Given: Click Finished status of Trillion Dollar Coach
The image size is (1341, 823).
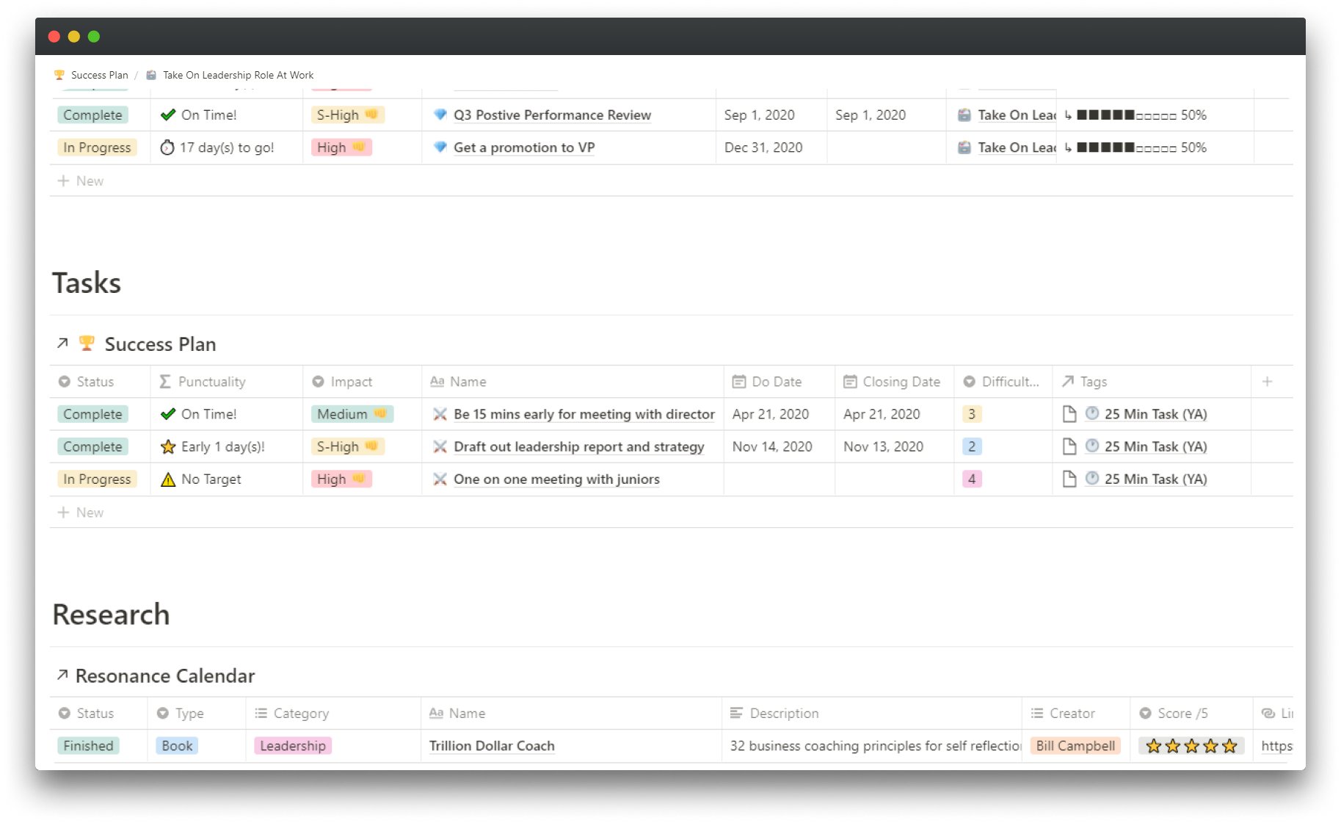Looking at the screenshot, I should (x=88, y=746).
